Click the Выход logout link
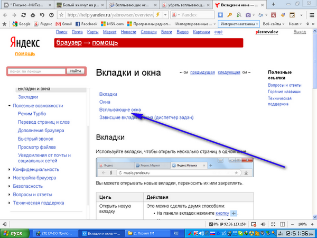This screenshot has height=238, width=317. pos(300,32)
